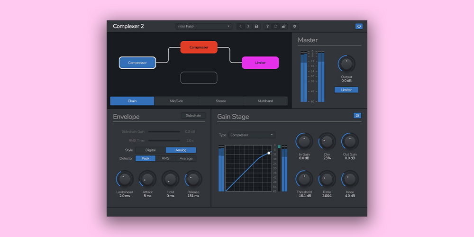Expand the Gain Stage Type dropdown
474x237 pixels.
[x=252, y=135]
